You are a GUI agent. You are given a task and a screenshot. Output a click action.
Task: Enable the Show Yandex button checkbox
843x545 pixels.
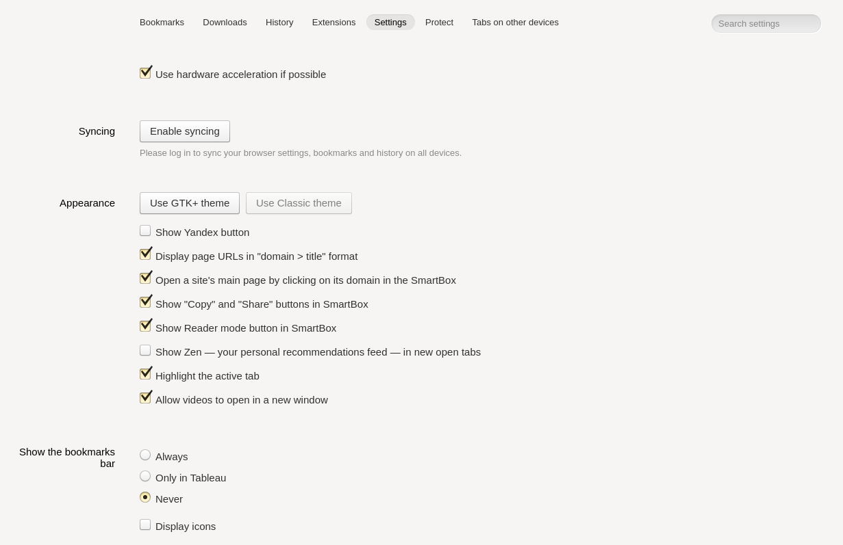coord(145,231)
